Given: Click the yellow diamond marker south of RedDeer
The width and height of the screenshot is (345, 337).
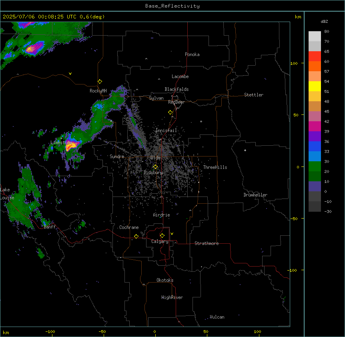Looking at the screenshot, I should coord(170,112).
